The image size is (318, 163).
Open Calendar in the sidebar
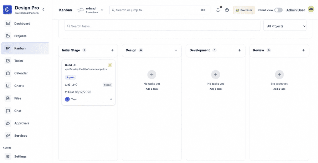[x=25, y=73]
